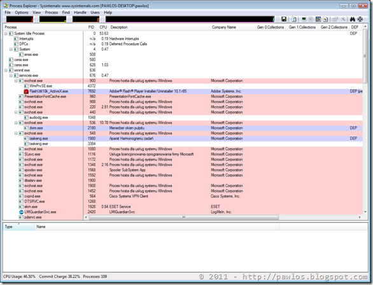Open the Handle menu
The height and width of the screenshot is (285, 373).
80,12
